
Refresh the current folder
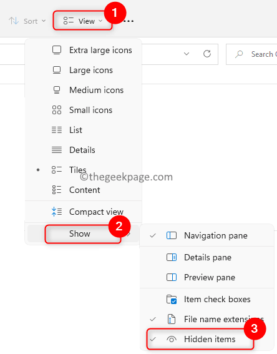(207, 54)
